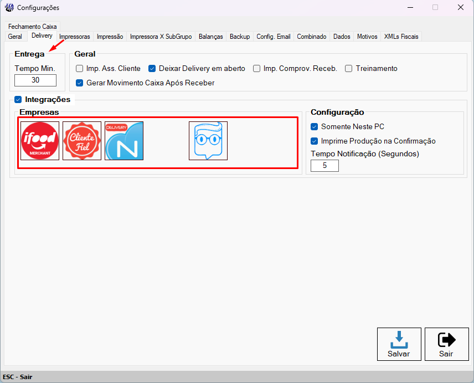Enable Imp. Comprov. Receb. checkbox
This screenshot has width=474, height=383.
click(x=256, y=69)
